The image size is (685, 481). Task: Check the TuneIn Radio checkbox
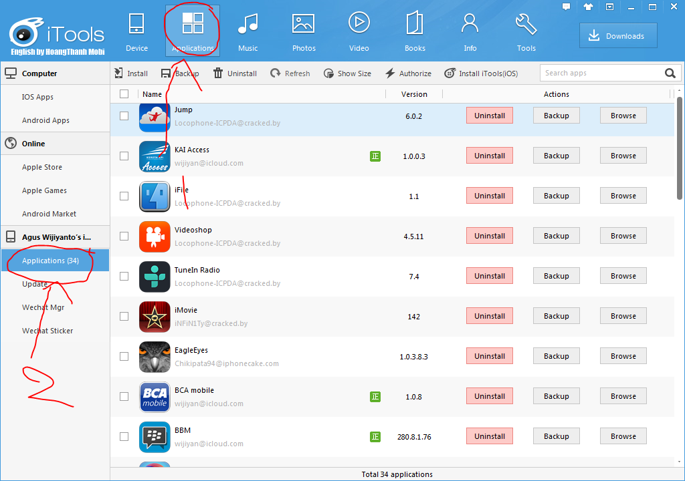[x=124, y=277]
